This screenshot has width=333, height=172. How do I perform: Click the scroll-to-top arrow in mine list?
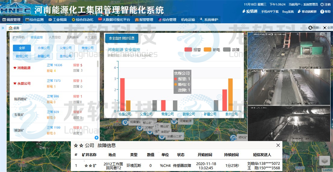96,137
